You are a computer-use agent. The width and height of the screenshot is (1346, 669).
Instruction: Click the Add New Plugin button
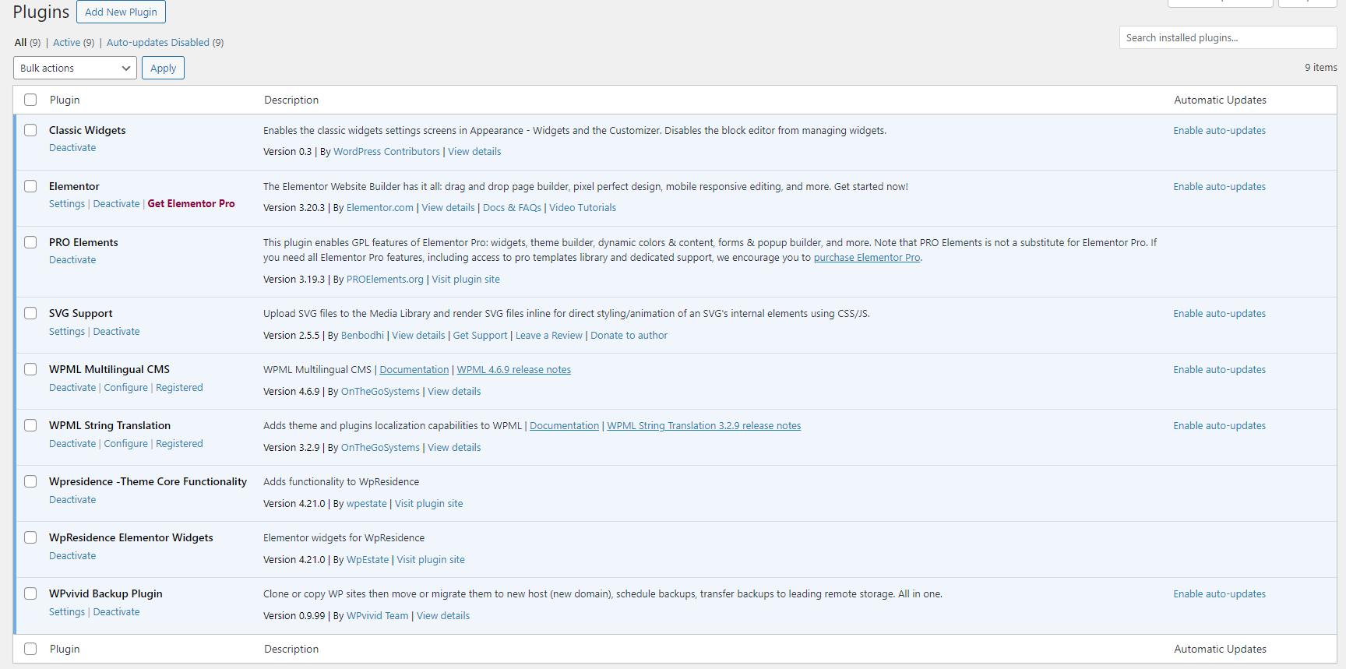point(121,12)
